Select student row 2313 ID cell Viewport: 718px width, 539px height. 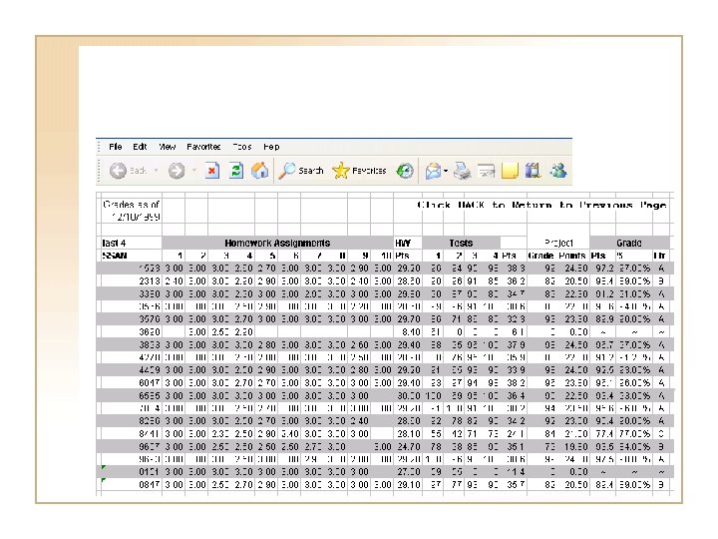point(131,280)
